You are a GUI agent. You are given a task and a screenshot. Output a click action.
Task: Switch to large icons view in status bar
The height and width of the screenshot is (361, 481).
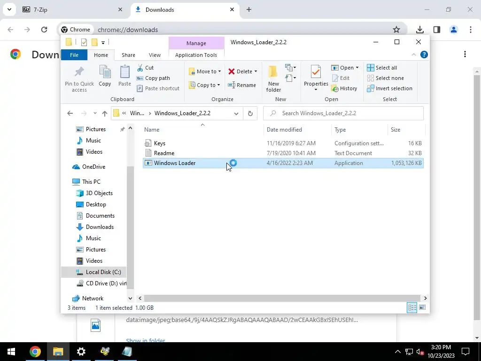[x=422, y=307]
